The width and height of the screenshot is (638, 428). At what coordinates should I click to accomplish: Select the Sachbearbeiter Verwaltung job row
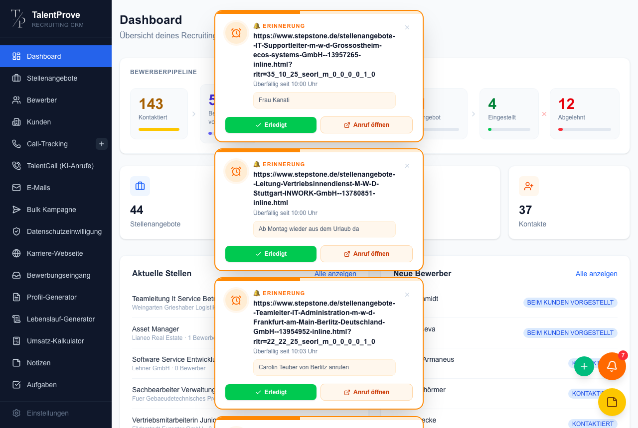[173, 394]
